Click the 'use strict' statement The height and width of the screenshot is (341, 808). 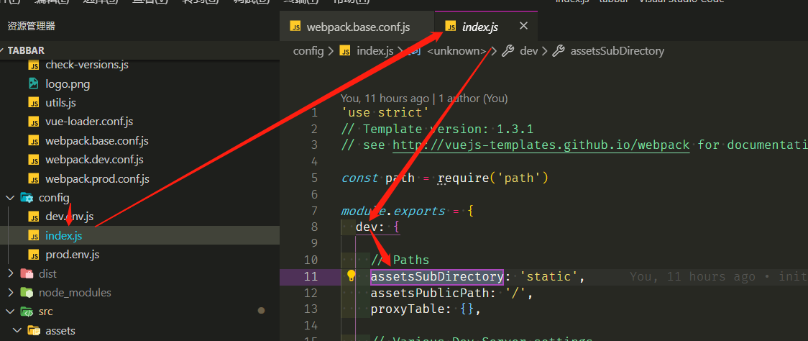385,112
